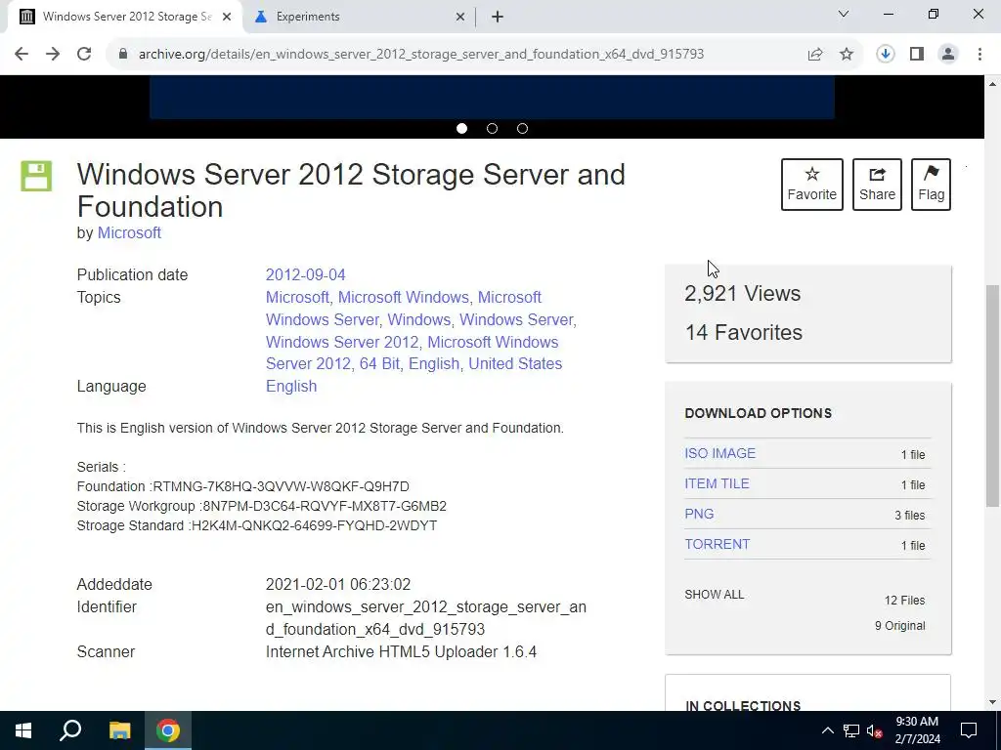The height and width of the screenshot is (750, 1001).
Task: Add item to favorites with Favorite button
Action: 812,185
